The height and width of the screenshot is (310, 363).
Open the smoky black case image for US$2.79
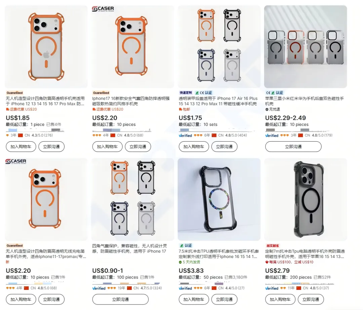coord(306,199)
